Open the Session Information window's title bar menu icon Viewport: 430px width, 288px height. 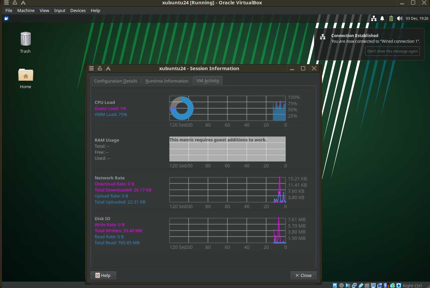click(91, 68)
